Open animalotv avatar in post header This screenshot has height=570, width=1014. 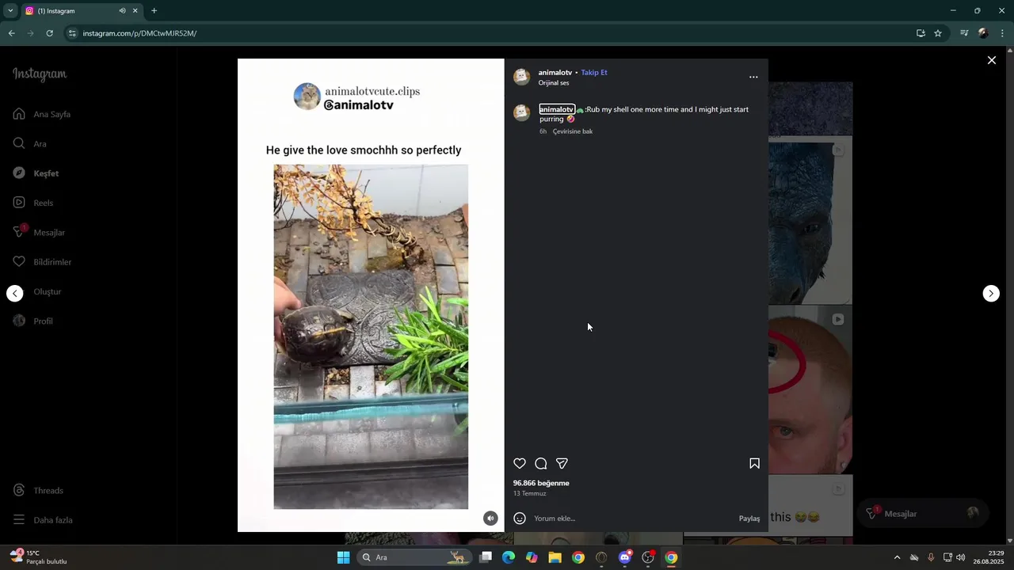(521, 77)
